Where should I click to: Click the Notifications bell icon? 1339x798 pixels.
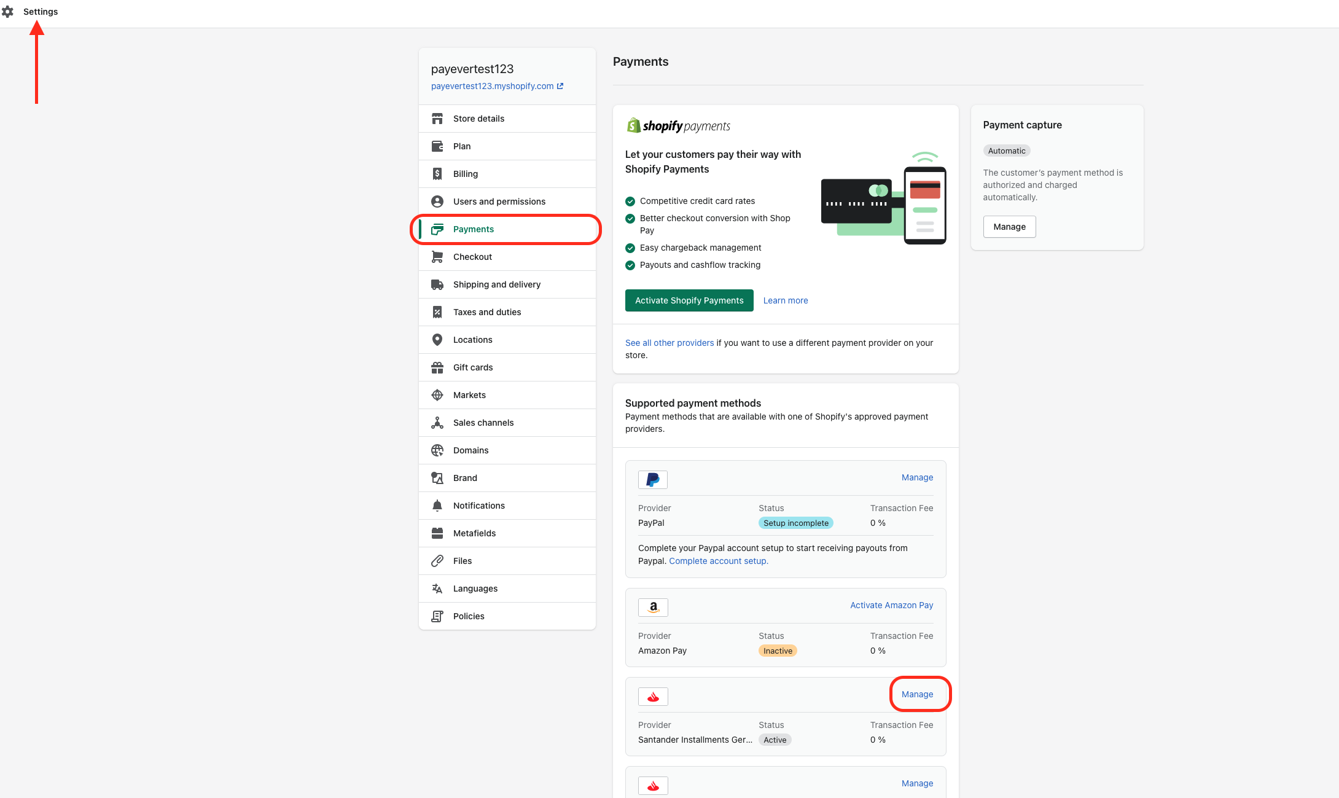[437, 506]
